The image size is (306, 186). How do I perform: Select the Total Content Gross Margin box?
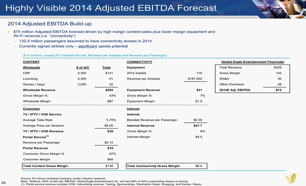[x=70, y=165]
